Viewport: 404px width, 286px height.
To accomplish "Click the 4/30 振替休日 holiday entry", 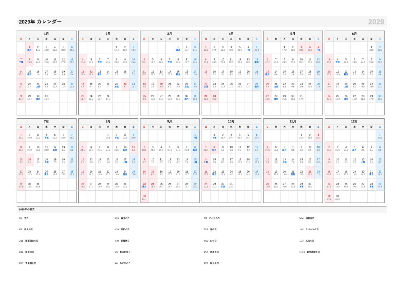I will pyautogui.click(x=122, y=241).
